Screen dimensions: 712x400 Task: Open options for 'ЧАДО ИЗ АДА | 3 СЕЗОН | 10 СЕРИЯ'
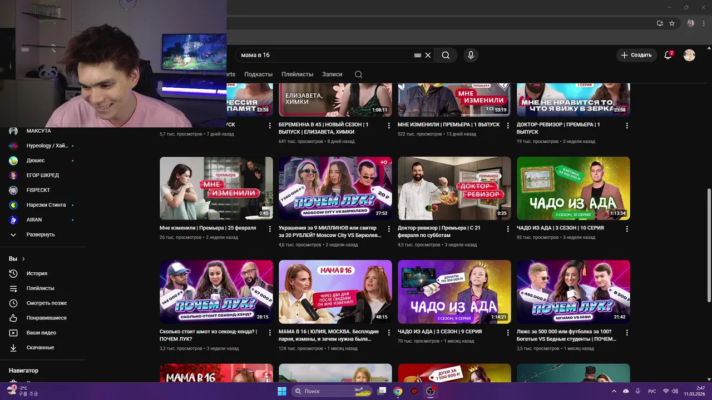coord(627,228)
